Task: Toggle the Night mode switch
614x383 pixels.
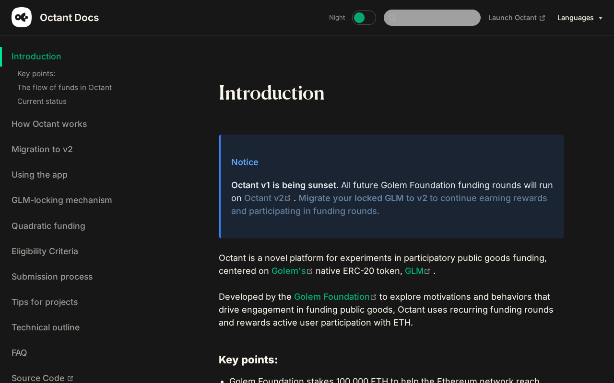Action: (x=364, y=18)
